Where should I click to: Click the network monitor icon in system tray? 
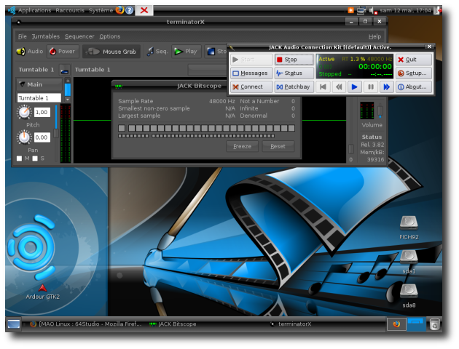point(361,10)
